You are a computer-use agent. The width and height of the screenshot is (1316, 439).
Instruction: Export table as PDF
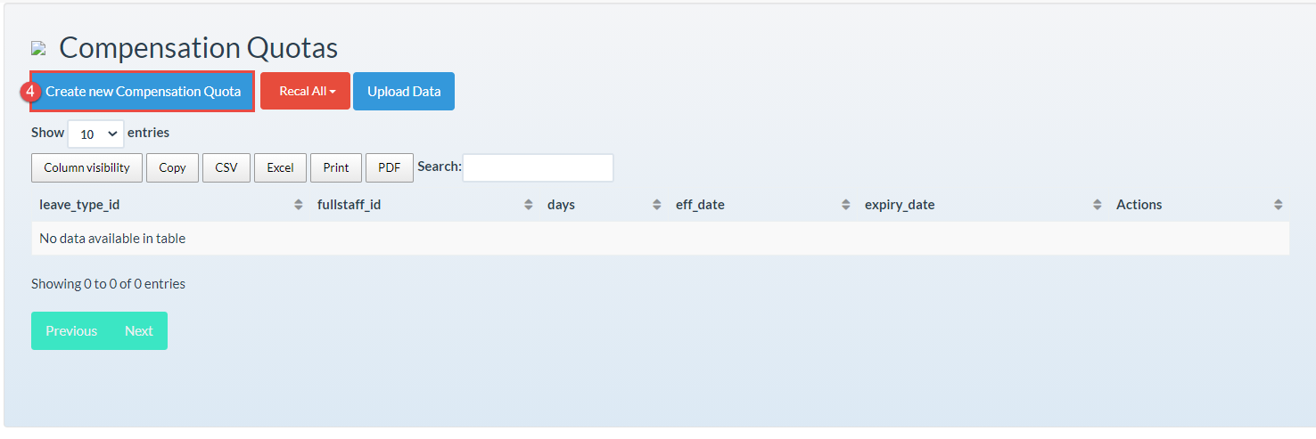pos(389,167)
